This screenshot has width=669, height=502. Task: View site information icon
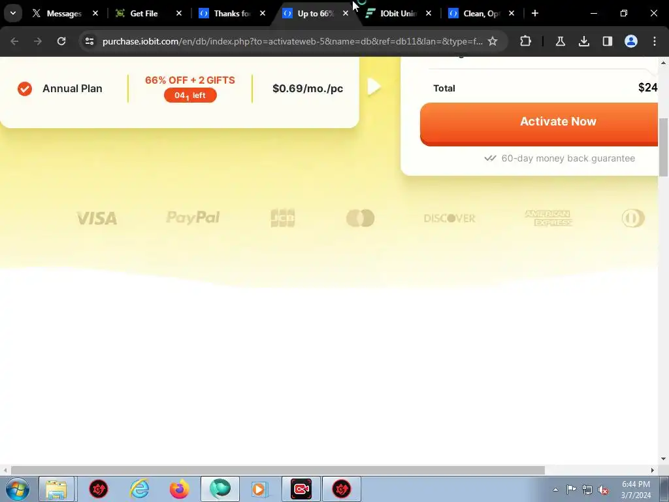[x=89, y=41]
